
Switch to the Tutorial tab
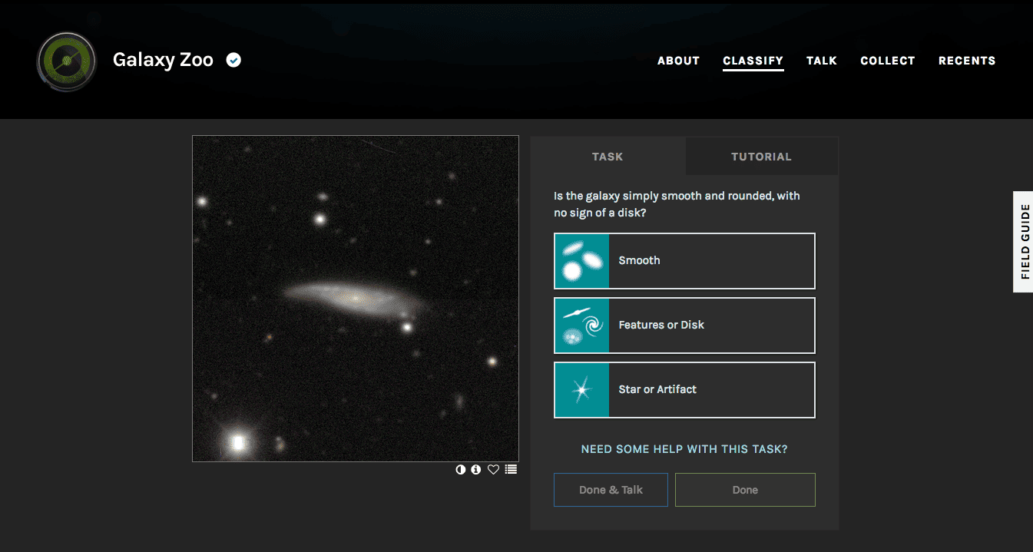point(761,157)
